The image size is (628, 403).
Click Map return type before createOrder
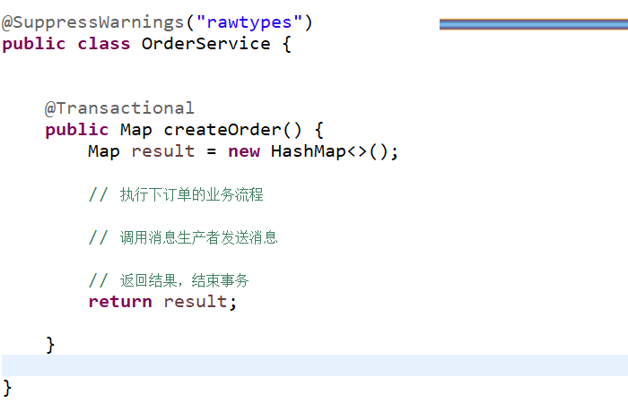click(135, 131)
